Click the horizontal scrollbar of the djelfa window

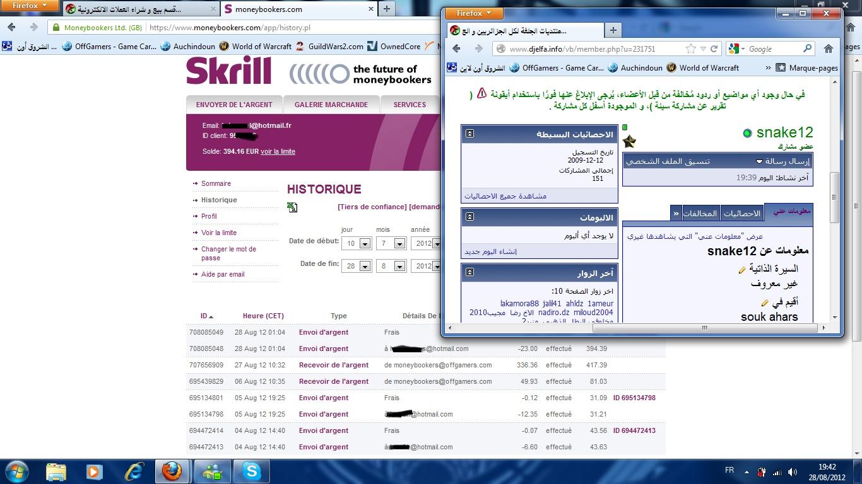coord(705,328)
